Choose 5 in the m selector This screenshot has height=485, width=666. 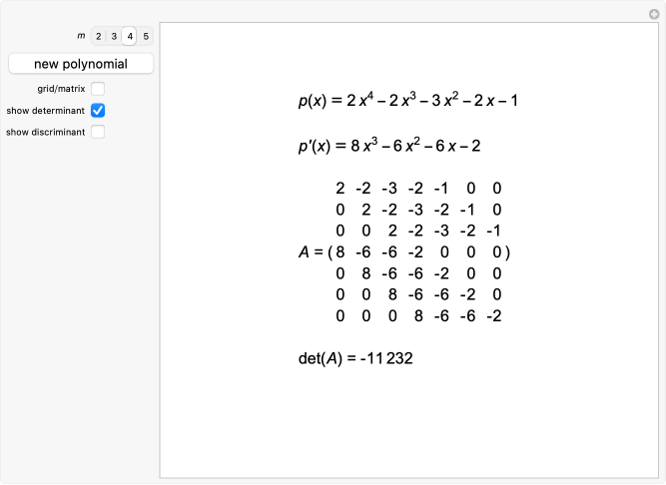(x=146, y=36)
